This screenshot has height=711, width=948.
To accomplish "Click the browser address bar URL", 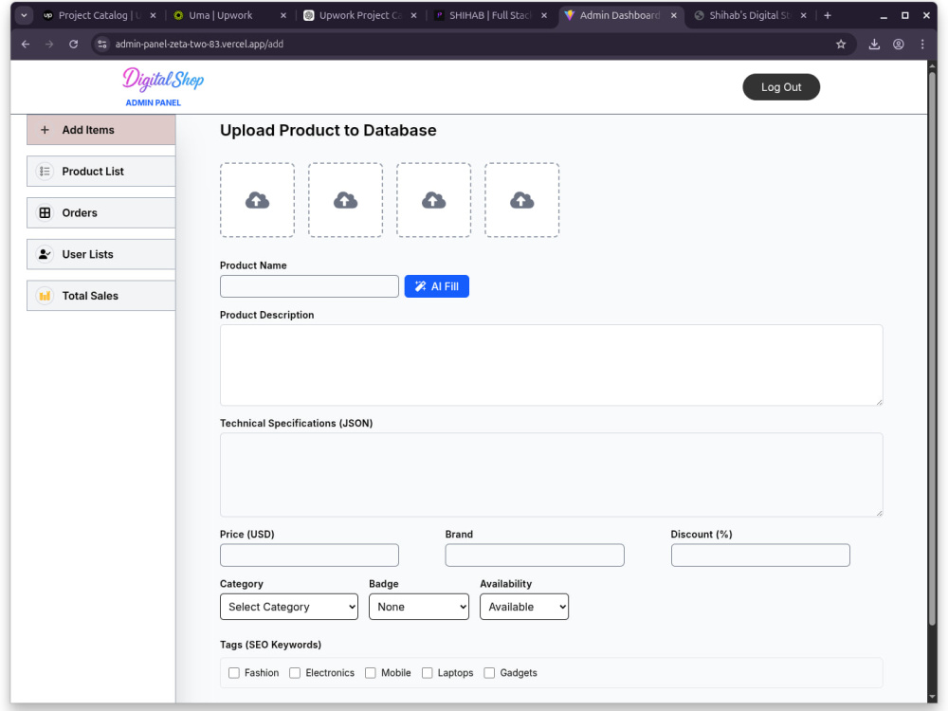I will [199, 45].
